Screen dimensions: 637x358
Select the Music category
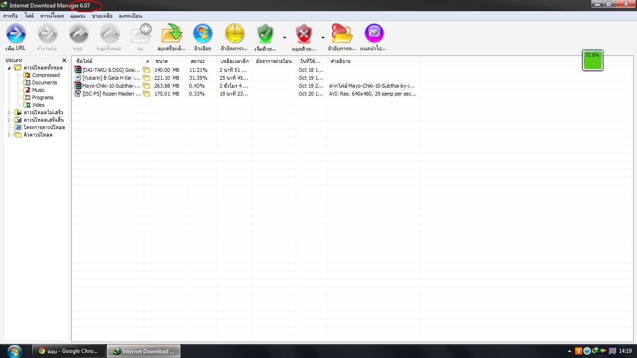[x=38, y=90]
